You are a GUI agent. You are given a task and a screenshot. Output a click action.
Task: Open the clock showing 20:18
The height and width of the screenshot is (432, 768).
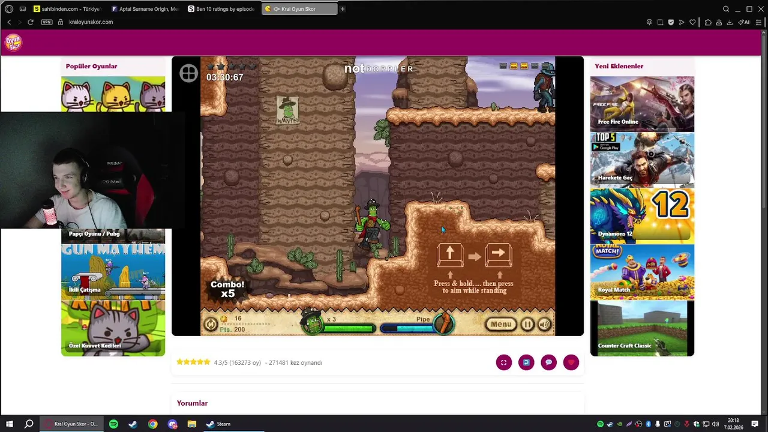click(x=733, y=424)
